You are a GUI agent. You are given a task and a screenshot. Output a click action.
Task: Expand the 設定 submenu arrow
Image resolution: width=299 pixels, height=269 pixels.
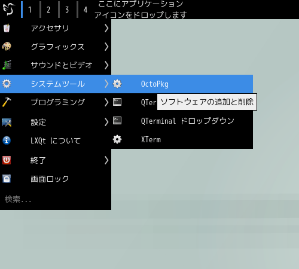(106, 122)
